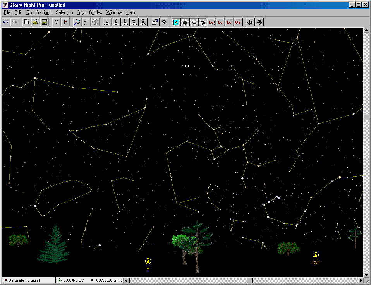371x285 pixels.
Task: Click the diamond orientation icon in toolbar
Action: (x=164, y=22)
